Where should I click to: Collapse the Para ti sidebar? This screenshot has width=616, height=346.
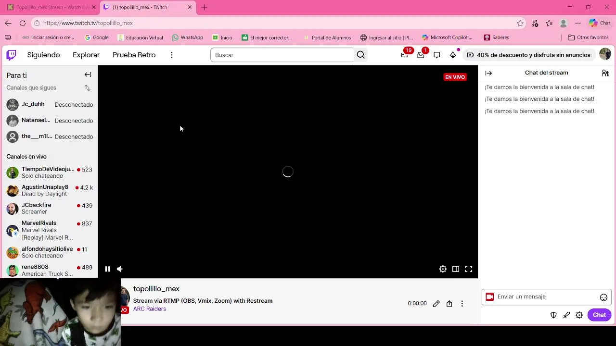[x=88, y=74]
